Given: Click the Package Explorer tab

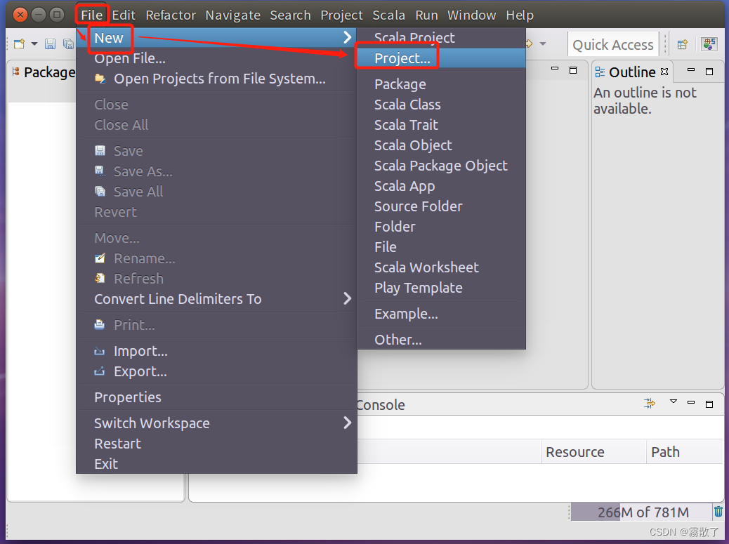Looking at the screenshot, I should (x=45, y=72).
